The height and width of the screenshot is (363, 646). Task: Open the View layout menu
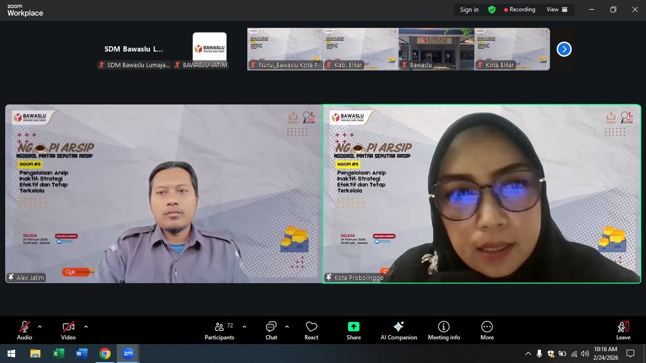pyautogui.click(x=557, y=9)
